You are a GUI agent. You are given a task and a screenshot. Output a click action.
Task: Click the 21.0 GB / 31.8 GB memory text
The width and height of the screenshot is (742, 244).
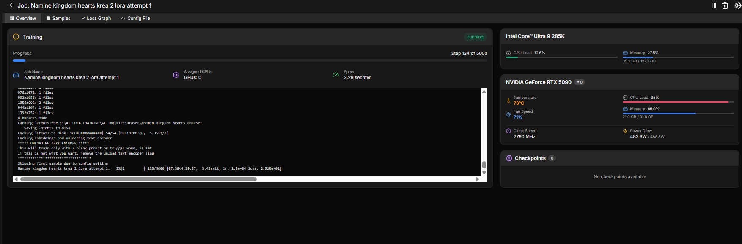[638, 117]
